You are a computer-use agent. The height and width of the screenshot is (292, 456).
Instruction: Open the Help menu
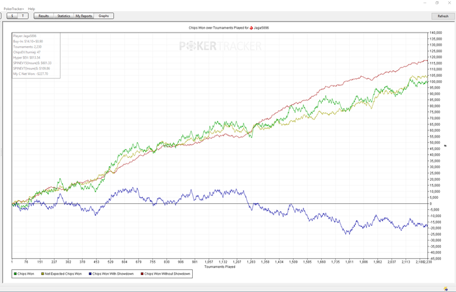click(x=31, y=9)
